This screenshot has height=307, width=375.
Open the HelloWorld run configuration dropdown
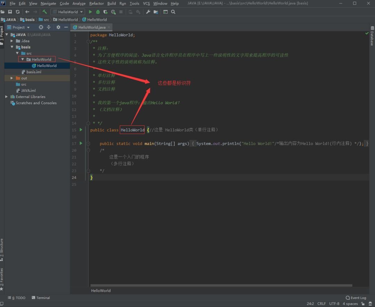68,12
